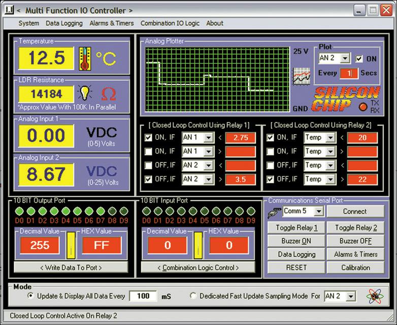Open the Combination IO Logic menu

pos(170,23)
